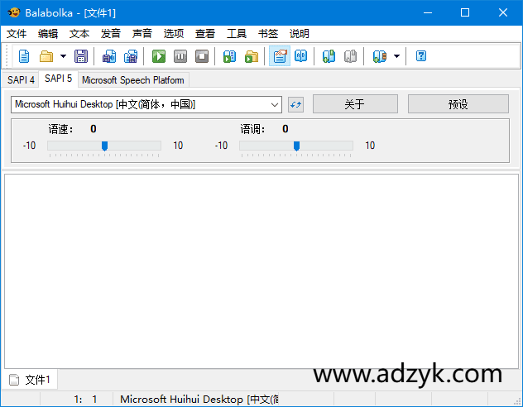Open the 说明 menu

pyautogui.click(x=300, y=34)
